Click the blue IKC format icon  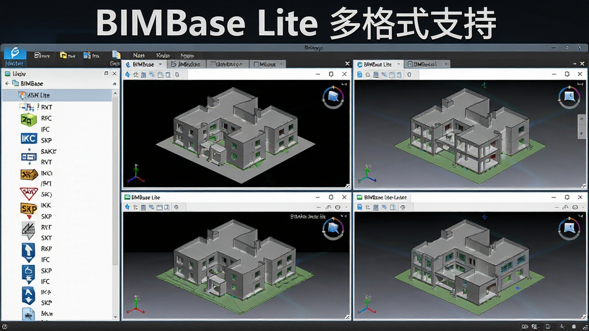29,139
